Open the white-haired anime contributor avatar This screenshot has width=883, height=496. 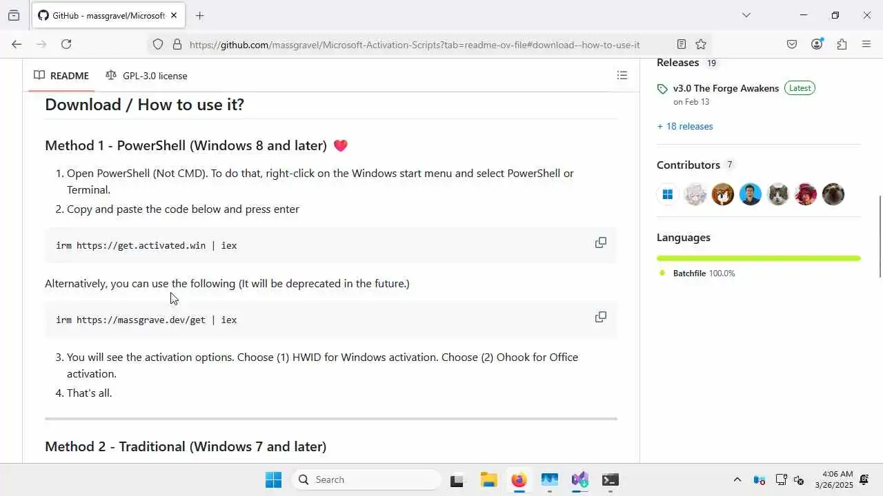[695, 194]
